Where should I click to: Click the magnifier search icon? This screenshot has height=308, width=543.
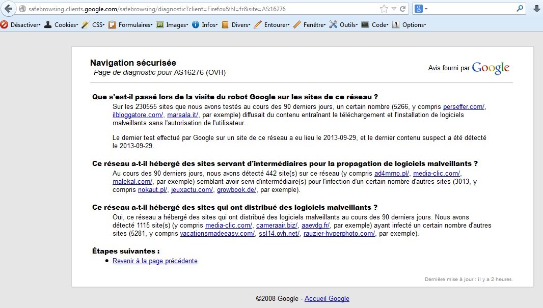[x=520, y=9]
